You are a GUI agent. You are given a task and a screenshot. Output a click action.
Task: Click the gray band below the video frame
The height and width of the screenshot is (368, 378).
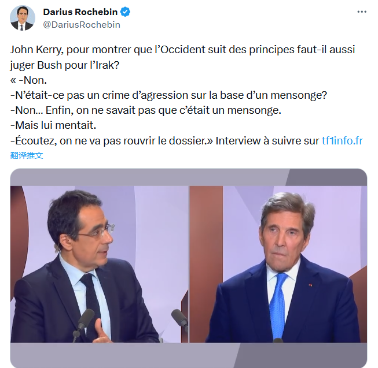click(189, 355)
